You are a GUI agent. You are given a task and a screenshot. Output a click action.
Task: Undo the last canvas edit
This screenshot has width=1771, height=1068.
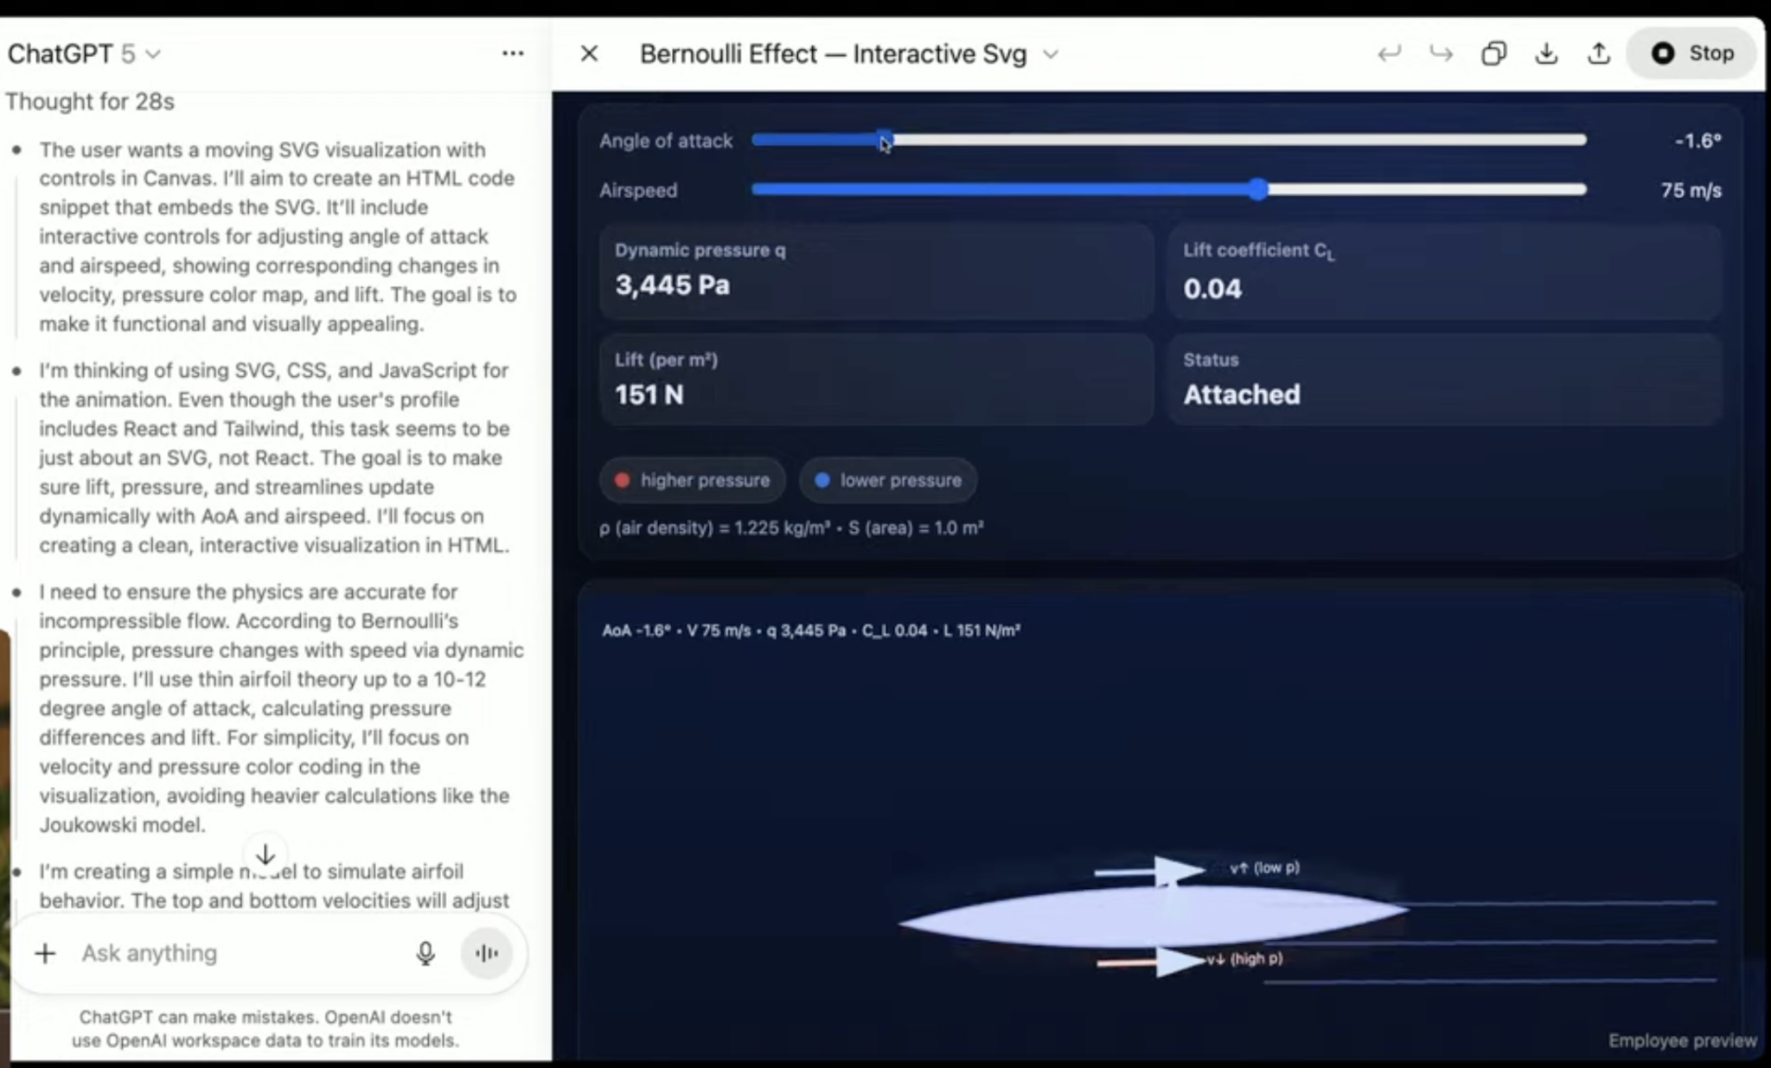(1390, 53)
